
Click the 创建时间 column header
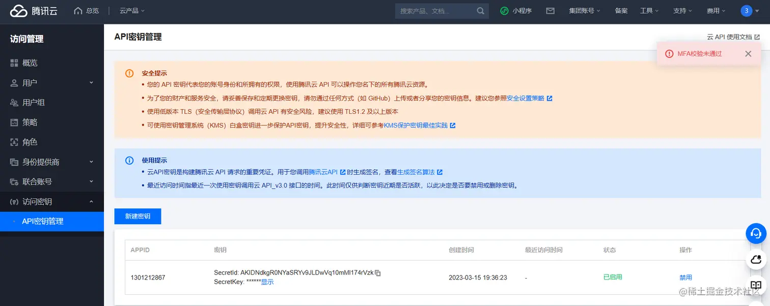click(x=461, y=250)
